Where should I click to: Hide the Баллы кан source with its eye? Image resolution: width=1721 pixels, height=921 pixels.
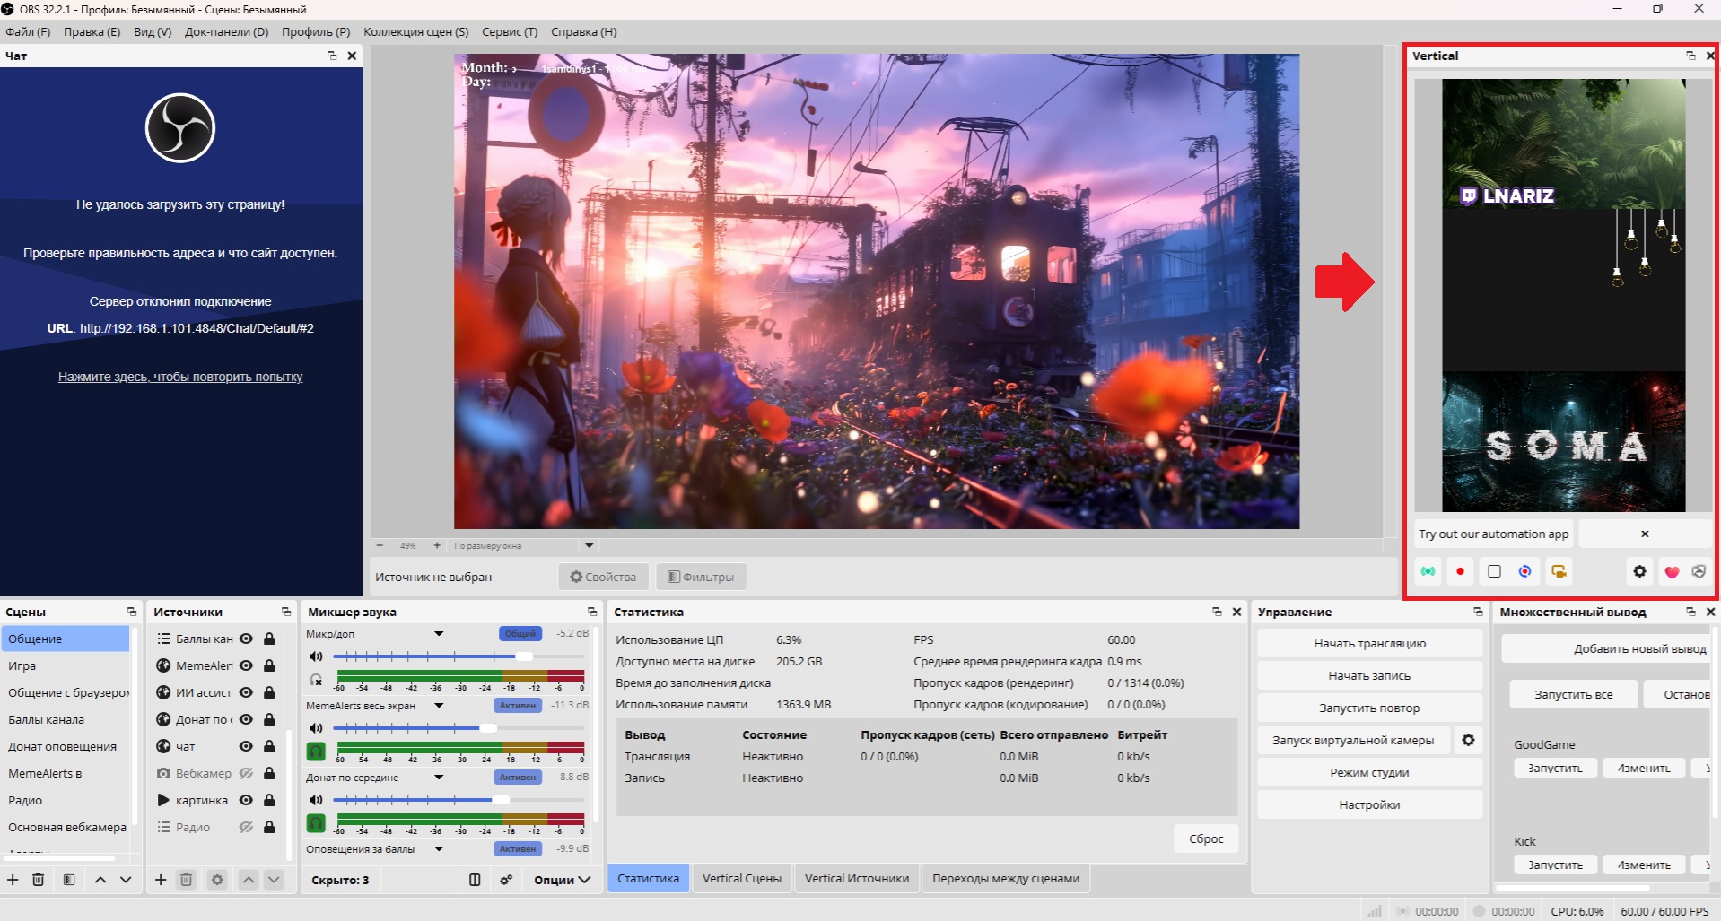(246, 639)
